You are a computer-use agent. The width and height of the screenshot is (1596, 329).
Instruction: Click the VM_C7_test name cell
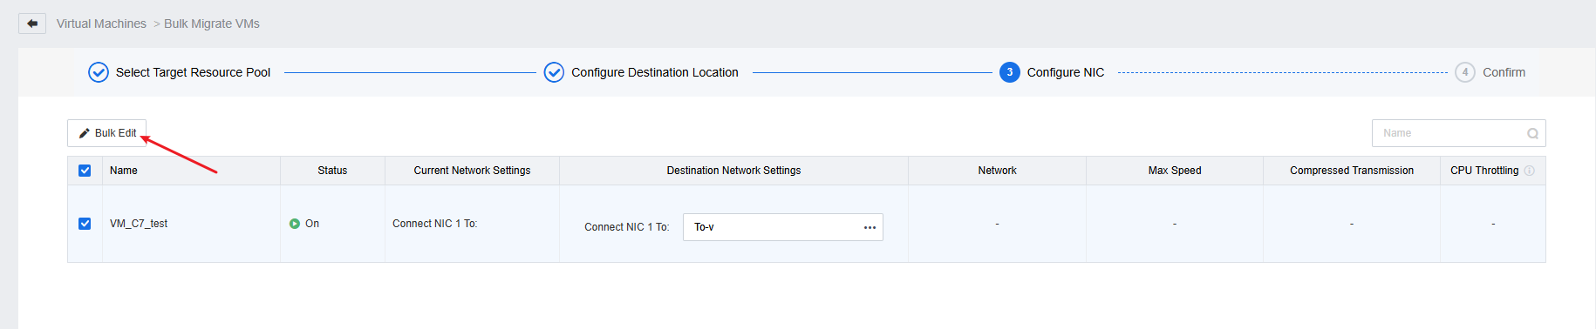[139, 224]
